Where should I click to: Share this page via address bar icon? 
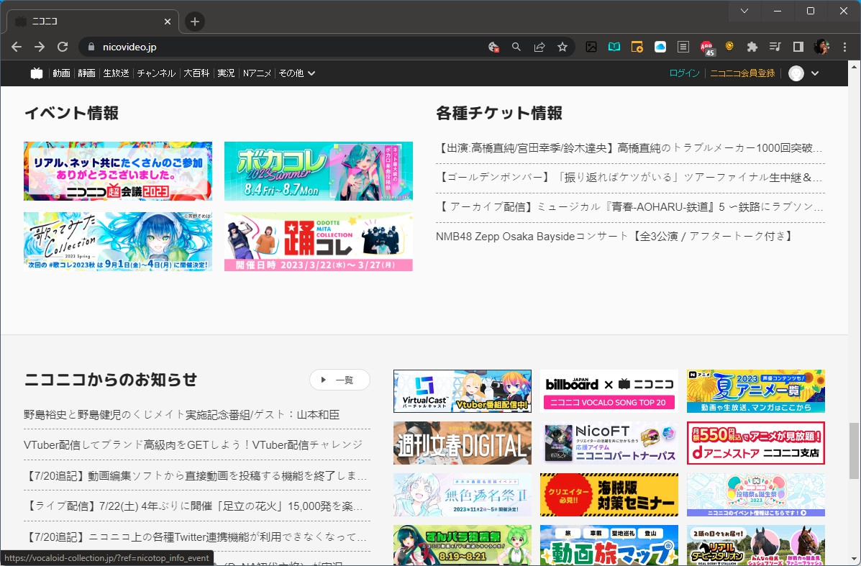(539, 47)
